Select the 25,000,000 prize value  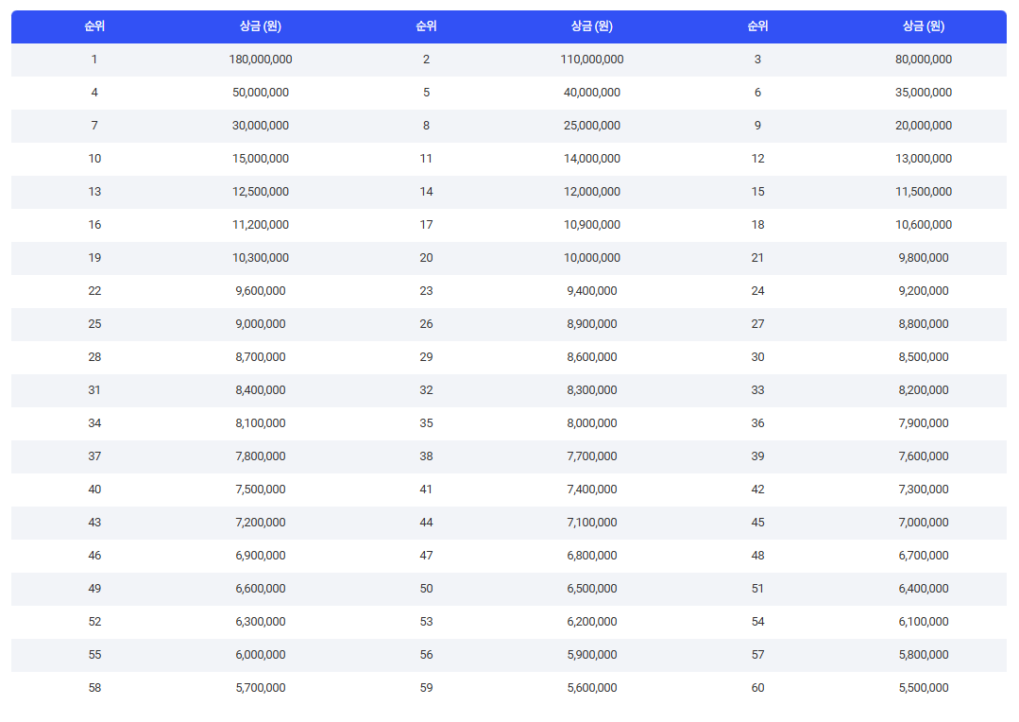[x=591, y=126]
